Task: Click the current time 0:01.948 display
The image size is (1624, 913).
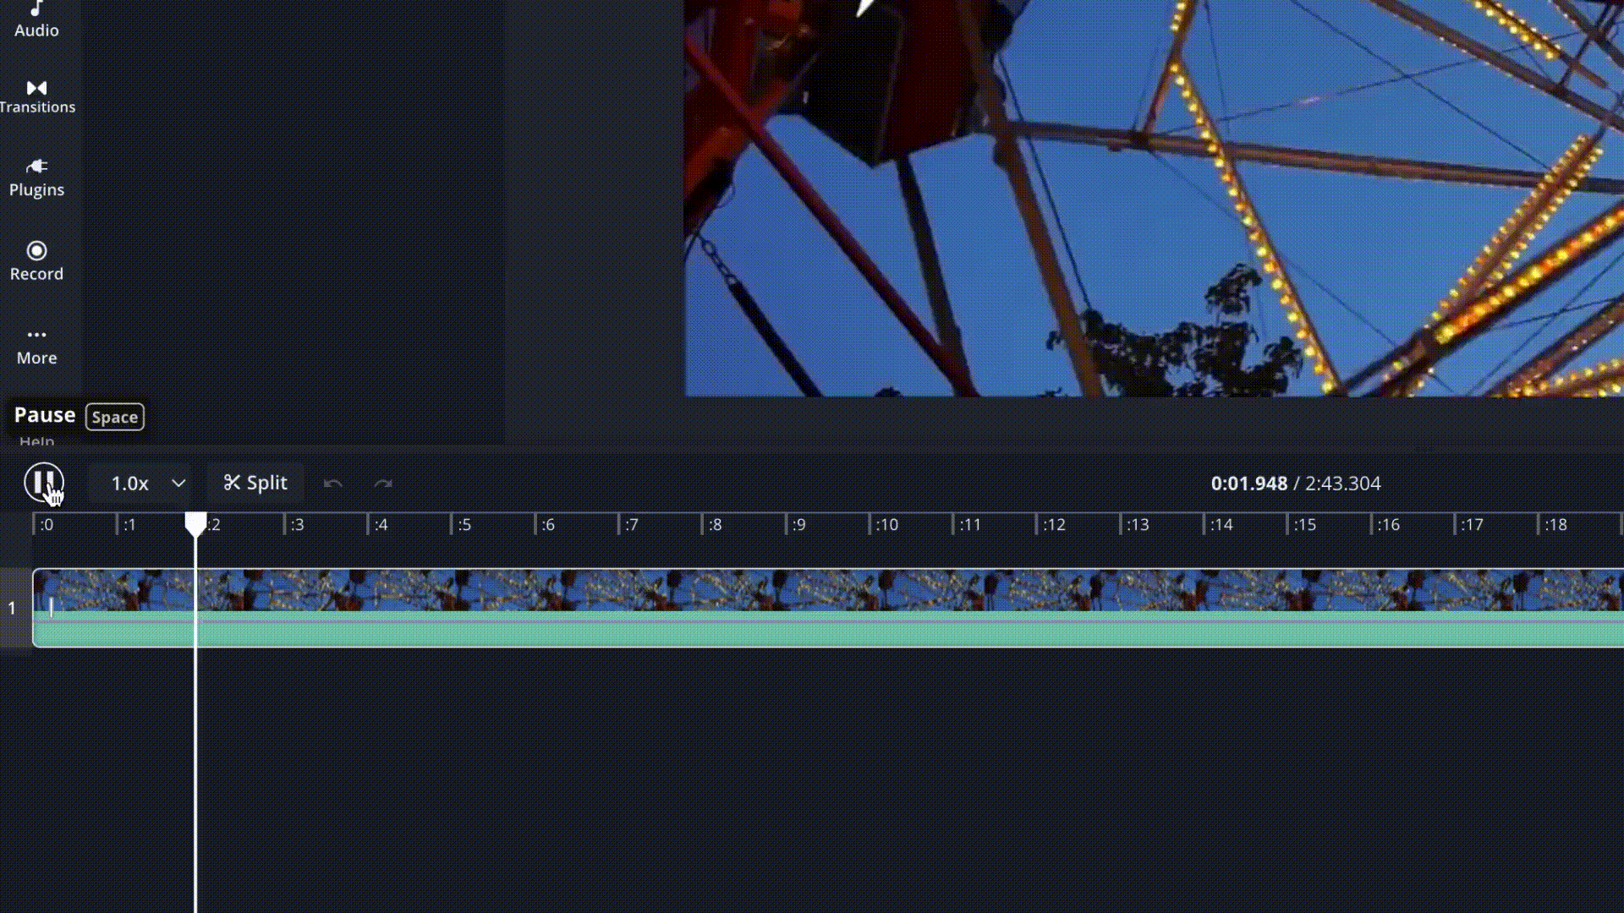Action: click(x=1248, y=484)
